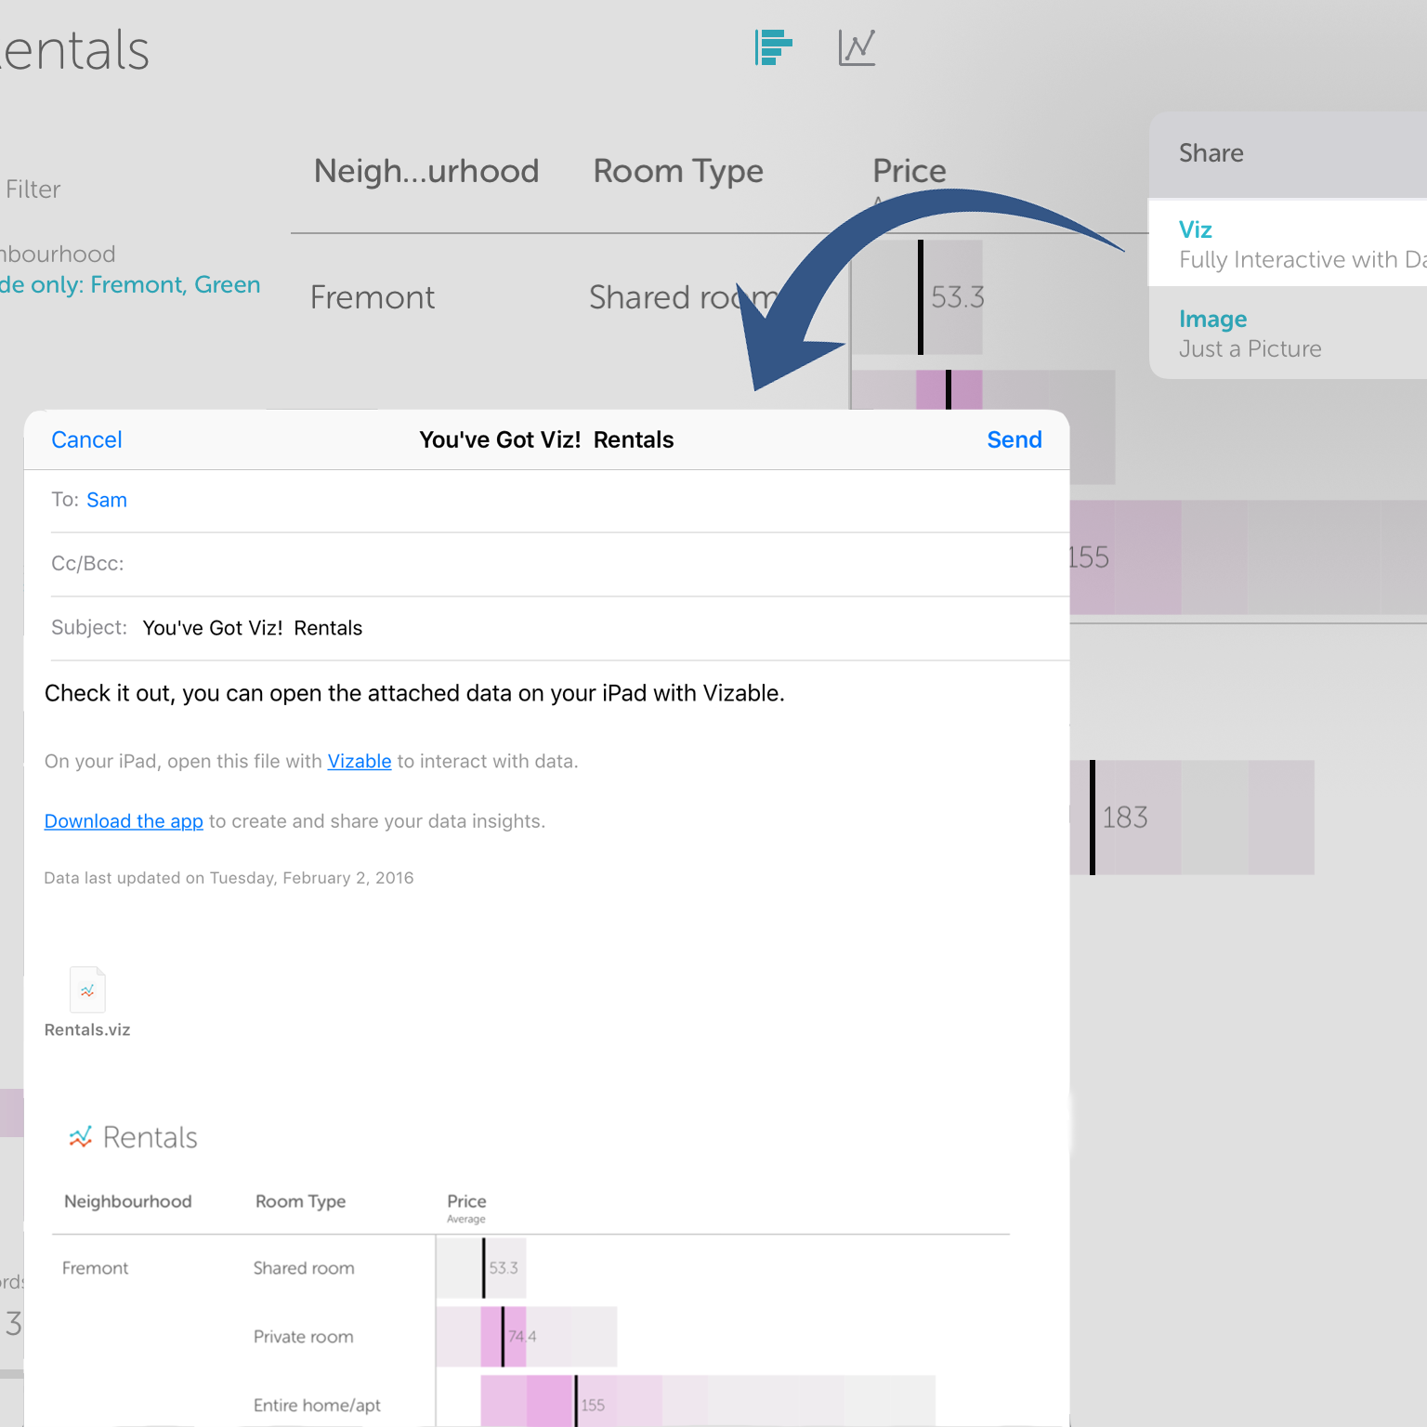Cancel the email draft
This screenshot has width=1427, height=1427.
pos(86,439)
